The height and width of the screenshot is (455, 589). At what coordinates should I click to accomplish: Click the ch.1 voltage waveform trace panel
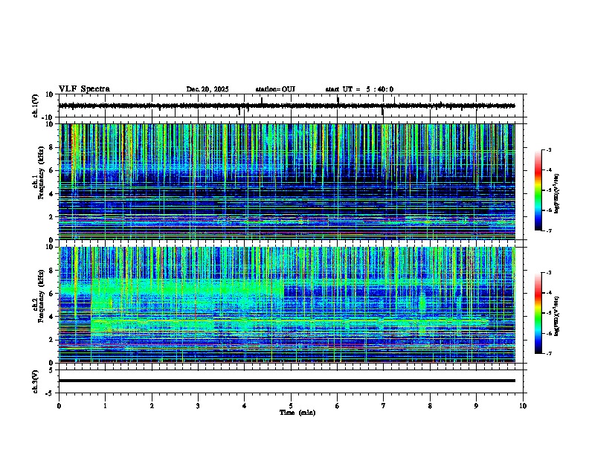point(292,106)
